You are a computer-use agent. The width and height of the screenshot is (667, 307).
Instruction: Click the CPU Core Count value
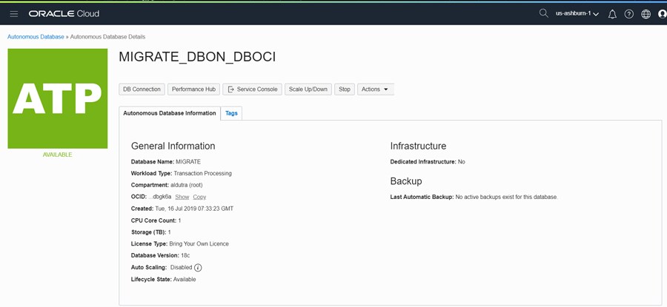pos(179,220)
